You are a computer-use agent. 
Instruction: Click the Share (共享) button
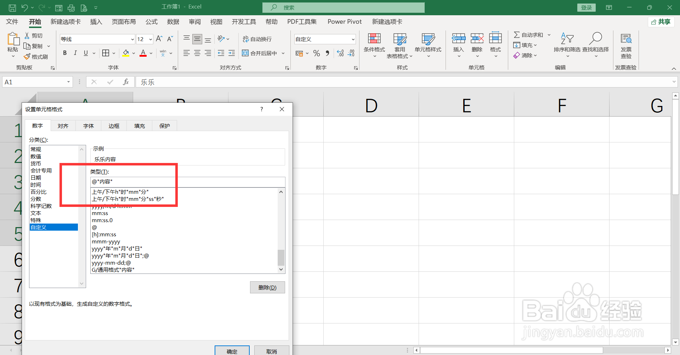click(661, 22)
